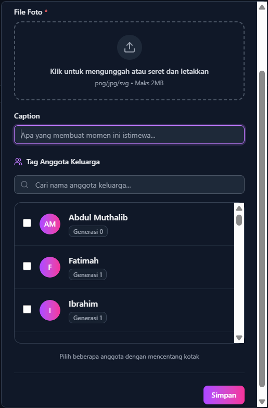Screen dimensions: 268x408
Task: Click the photo upload drop zone text
Action: 129,71
